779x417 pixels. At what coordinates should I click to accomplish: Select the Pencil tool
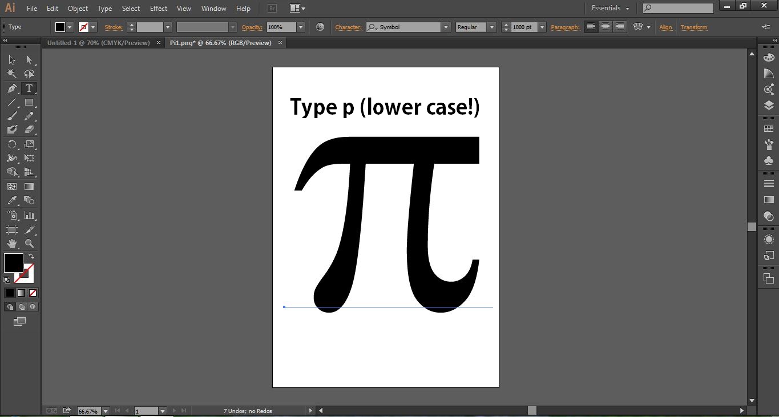pyautogui.click(x=29, y=116)
